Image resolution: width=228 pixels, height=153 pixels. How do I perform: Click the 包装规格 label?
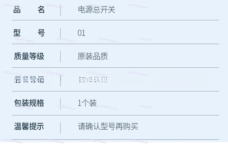(29, 103)
